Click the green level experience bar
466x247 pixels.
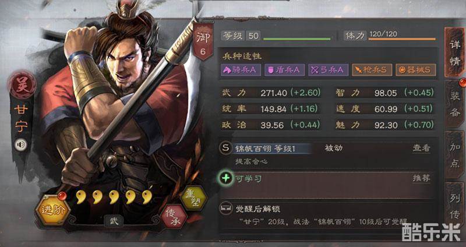click(x=296, y=39)
